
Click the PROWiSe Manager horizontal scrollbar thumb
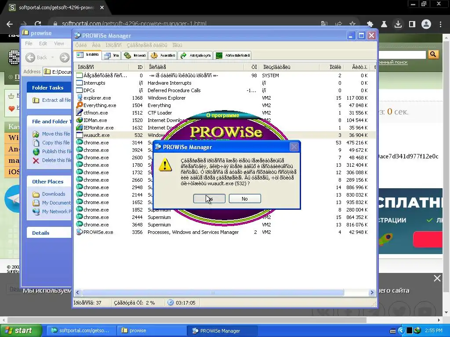click(x=213, y=293)
